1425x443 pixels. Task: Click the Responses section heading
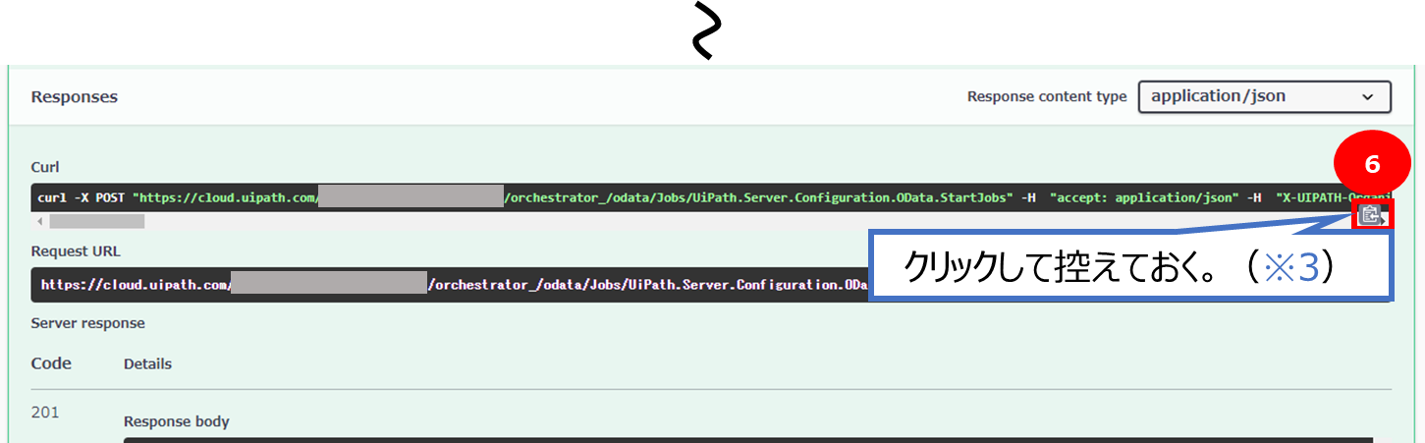pyautogui.click(x=75, y=97)
